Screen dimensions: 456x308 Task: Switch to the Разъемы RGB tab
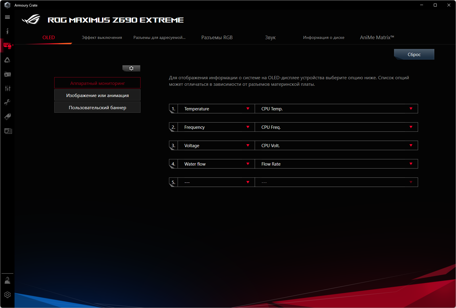pos(217,37)
